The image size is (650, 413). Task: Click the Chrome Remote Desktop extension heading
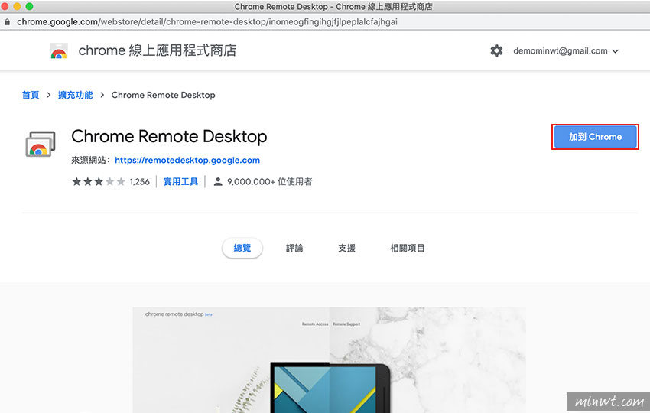169,137
